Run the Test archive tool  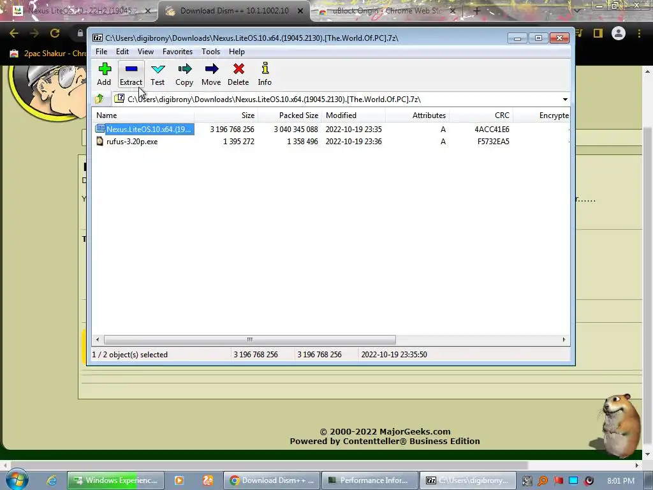point(158,74)
